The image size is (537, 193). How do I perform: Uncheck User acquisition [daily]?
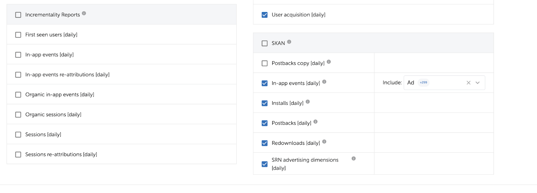[264, 15]
